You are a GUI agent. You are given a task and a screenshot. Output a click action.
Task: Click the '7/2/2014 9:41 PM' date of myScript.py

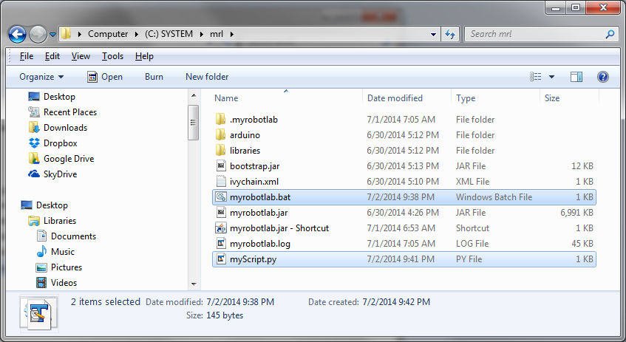point(401,259)
